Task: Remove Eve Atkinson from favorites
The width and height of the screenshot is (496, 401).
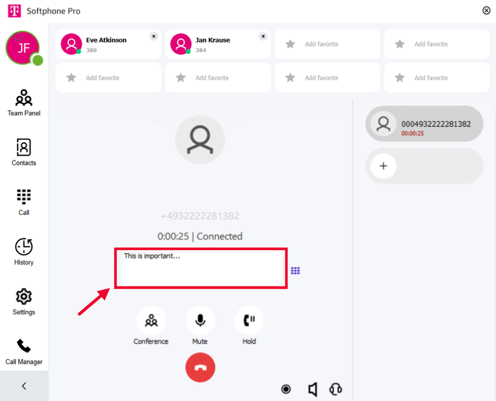Action: [x=153, y=37]
